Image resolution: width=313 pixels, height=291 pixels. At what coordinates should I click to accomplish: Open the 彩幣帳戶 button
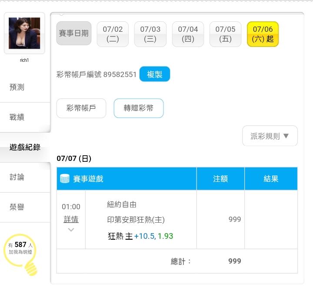click(x=81, y=108)
